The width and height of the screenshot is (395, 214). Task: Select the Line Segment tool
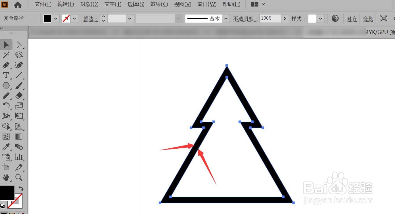coord(19,75)
